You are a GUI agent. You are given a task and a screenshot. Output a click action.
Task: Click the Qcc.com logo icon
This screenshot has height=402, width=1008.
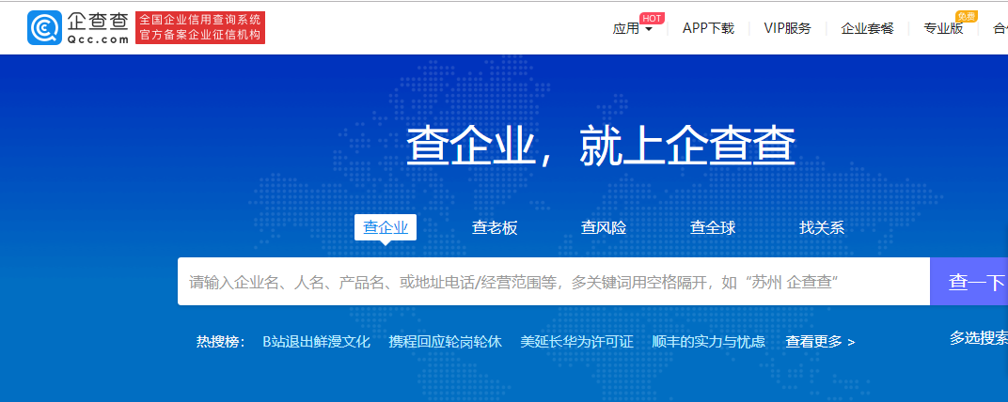(44, 27)
